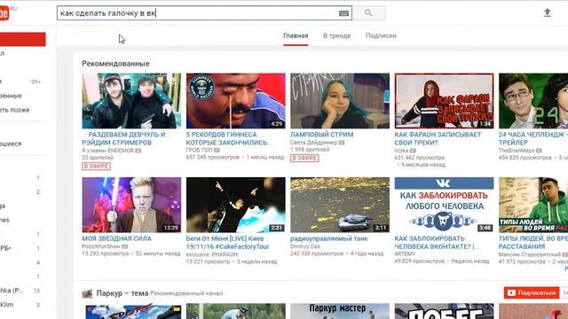Switch to the Подписки tab

381,35
